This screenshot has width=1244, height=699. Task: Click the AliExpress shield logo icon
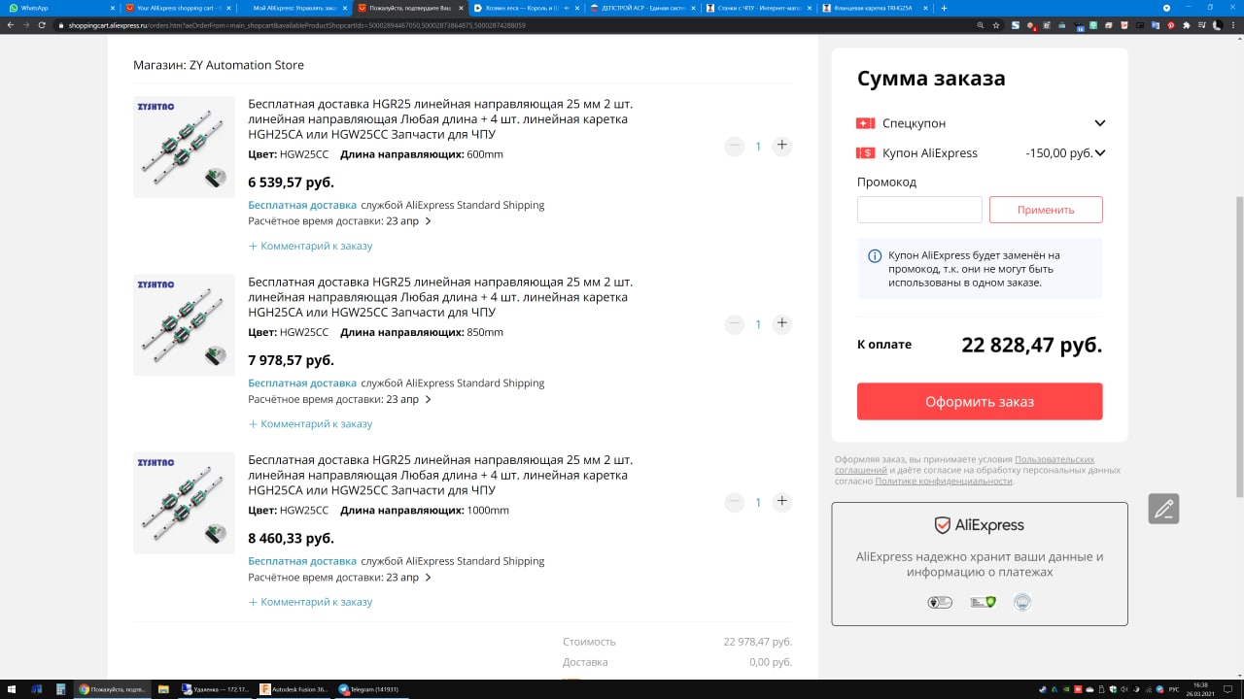943,525
